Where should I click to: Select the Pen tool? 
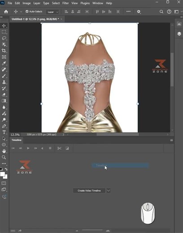[x=4, y=126]
